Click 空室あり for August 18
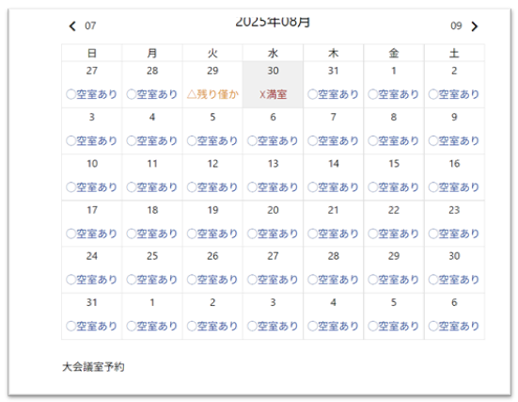This screenshot has height=402, width=518. click(x=152, y=233)
